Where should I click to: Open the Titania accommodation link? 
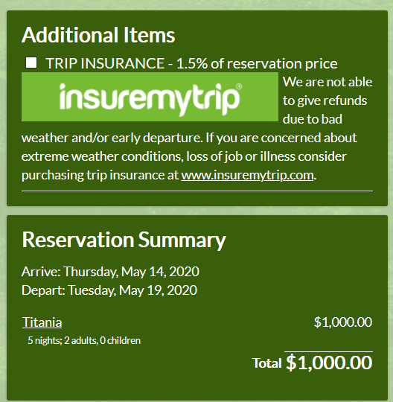pos(42,322)
